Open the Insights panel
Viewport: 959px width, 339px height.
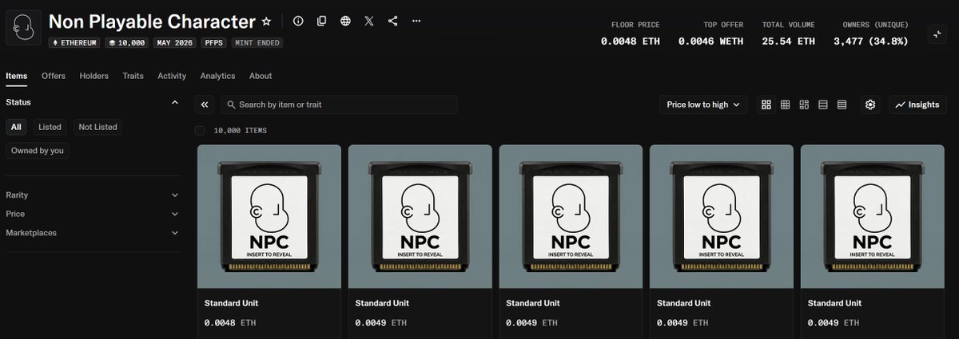pyautogui.click(x=917, y=104)
